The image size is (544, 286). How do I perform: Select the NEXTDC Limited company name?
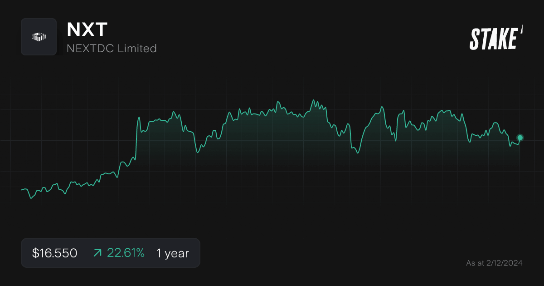(112, 49)
